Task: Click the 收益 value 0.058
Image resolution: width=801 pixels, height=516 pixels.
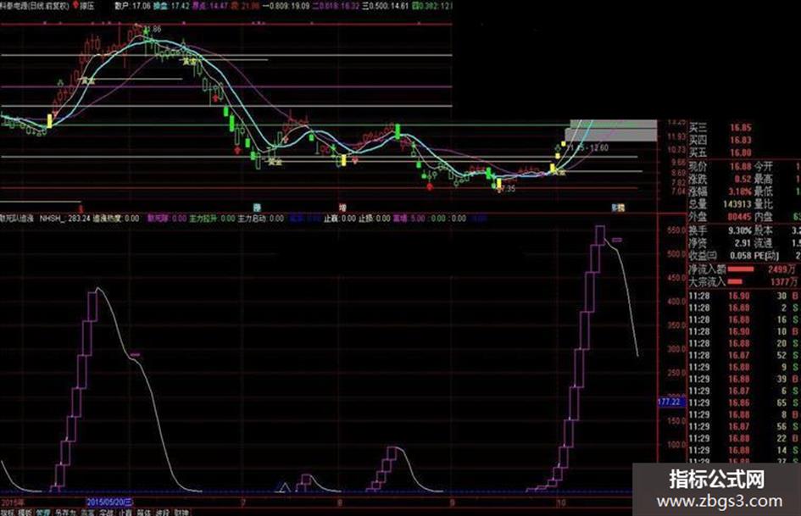Action: 741,255
